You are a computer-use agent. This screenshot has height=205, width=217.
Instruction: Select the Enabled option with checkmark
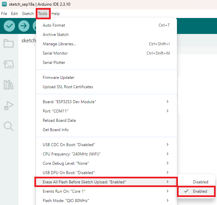coord(197,191)
